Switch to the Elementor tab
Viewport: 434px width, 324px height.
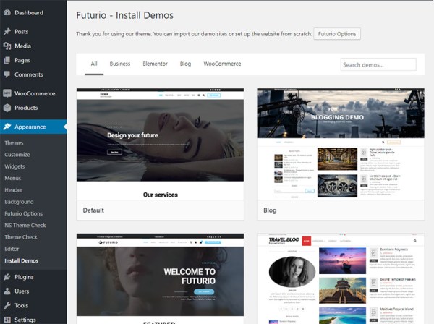(x=155, y=64)
